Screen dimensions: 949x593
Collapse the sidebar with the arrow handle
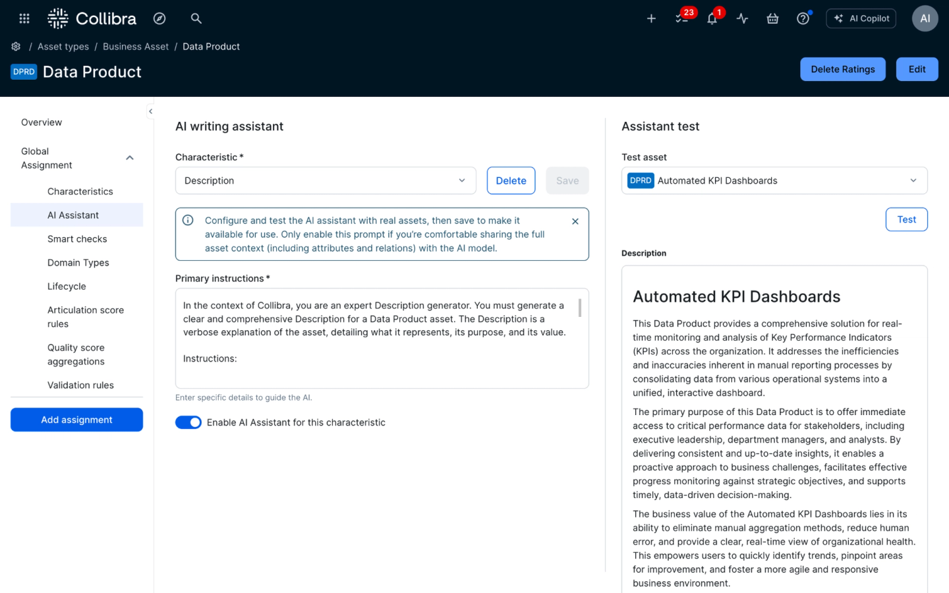click(150, 111)
